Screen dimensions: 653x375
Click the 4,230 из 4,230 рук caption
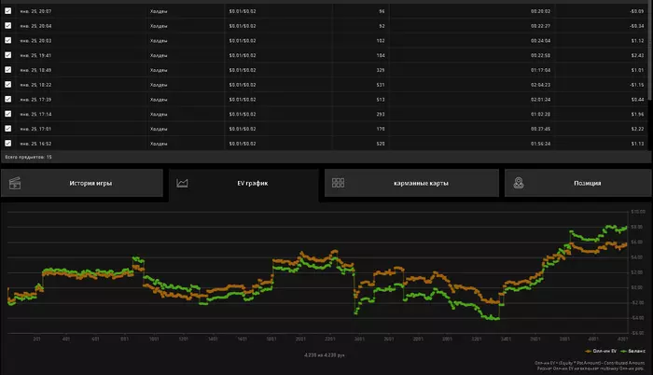tap(325, 355)
